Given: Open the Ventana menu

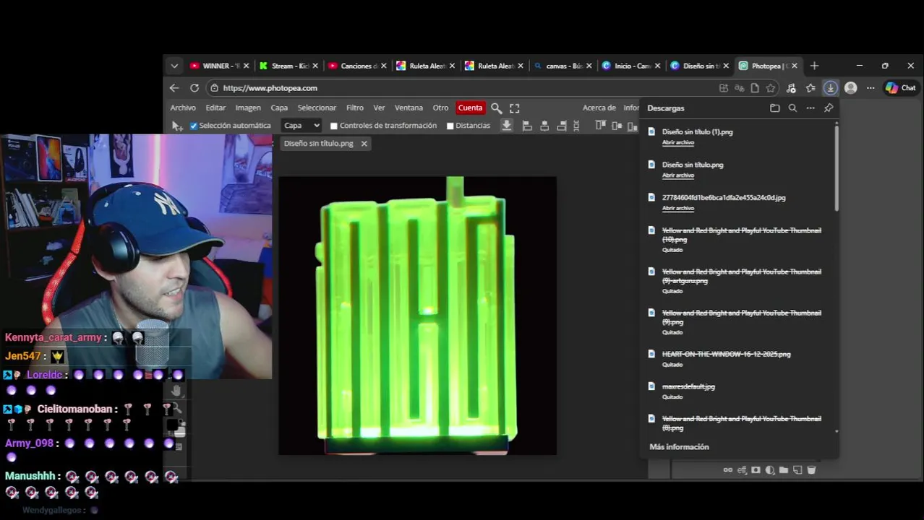Looking at the screenshot, I should coord(408,108).
